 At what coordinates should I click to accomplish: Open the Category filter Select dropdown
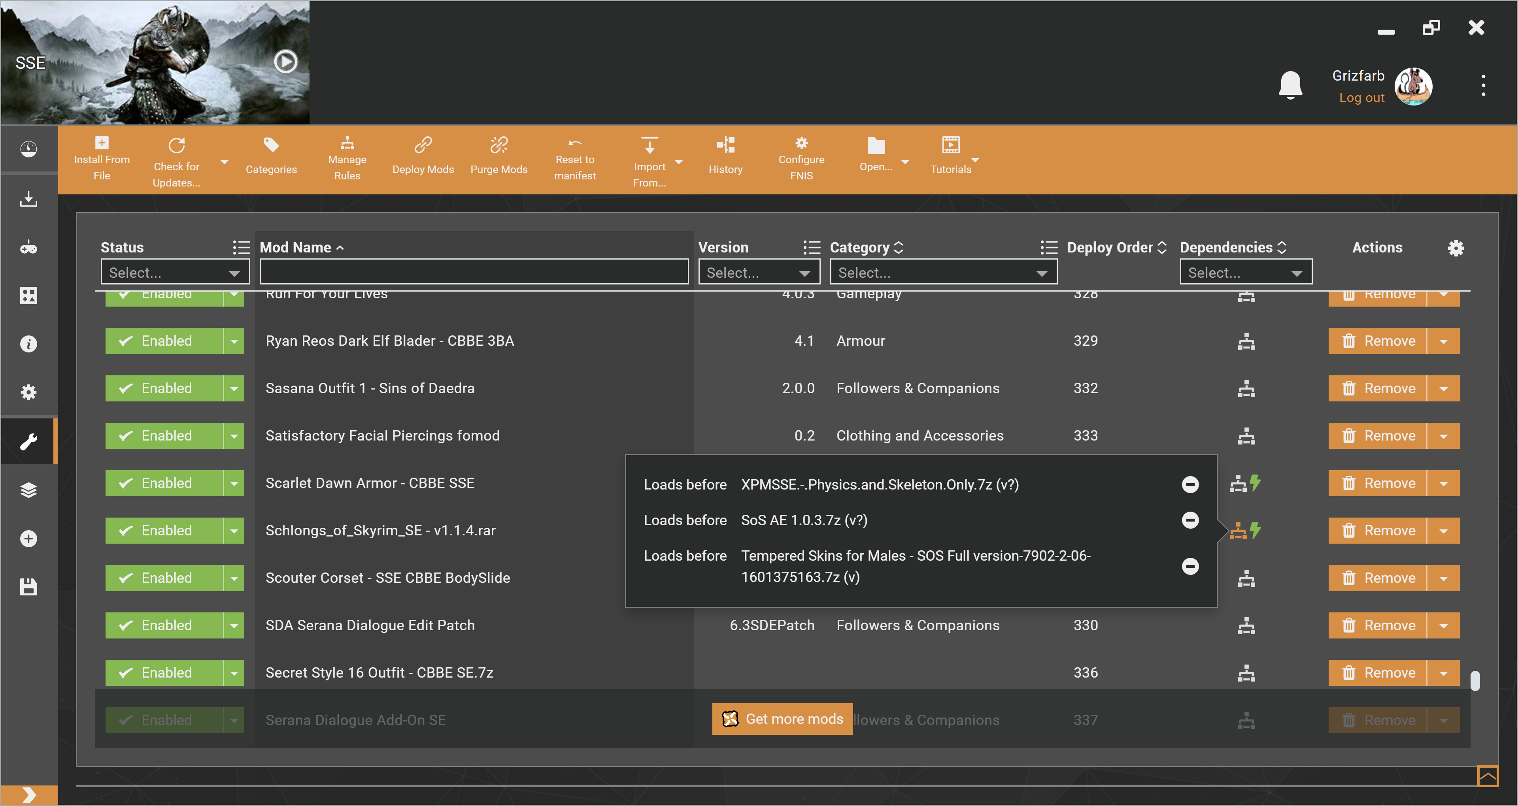[x=942, y=273]
